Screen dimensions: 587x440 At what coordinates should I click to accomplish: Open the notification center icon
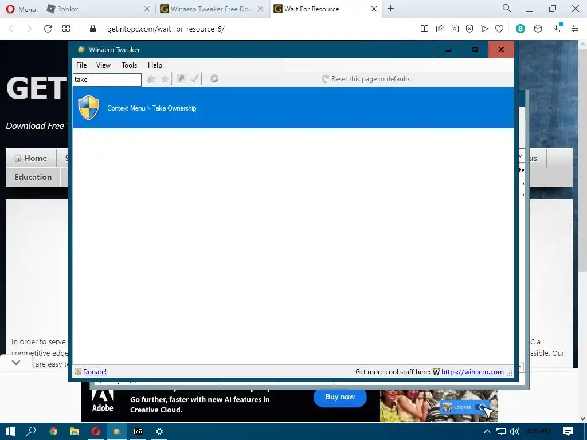coord(568,431)
